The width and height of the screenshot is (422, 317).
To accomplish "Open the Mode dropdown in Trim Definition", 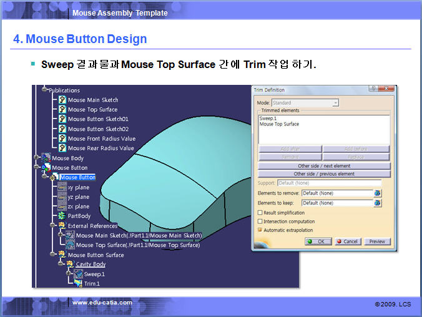I will [335, 103].
